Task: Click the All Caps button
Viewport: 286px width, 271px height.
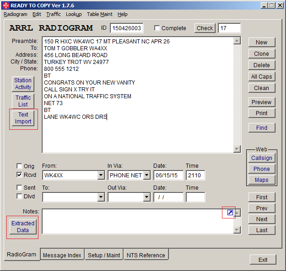Action: [x=262, y=76]
